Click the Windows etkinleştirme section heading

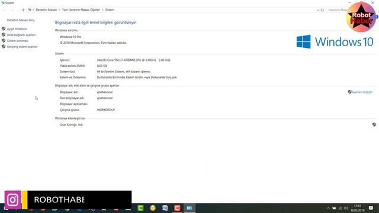coord(70,118)
